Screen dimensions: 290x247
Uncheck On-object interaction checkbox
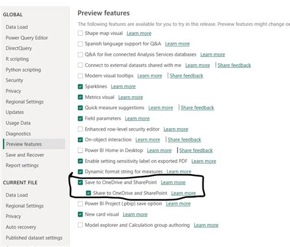click(80, 140)
